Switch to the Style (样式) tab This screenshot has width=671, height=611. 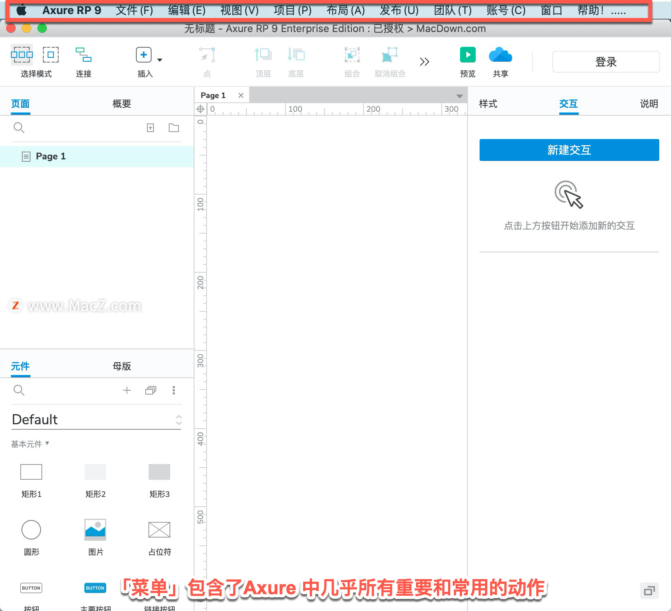[488, 104]
